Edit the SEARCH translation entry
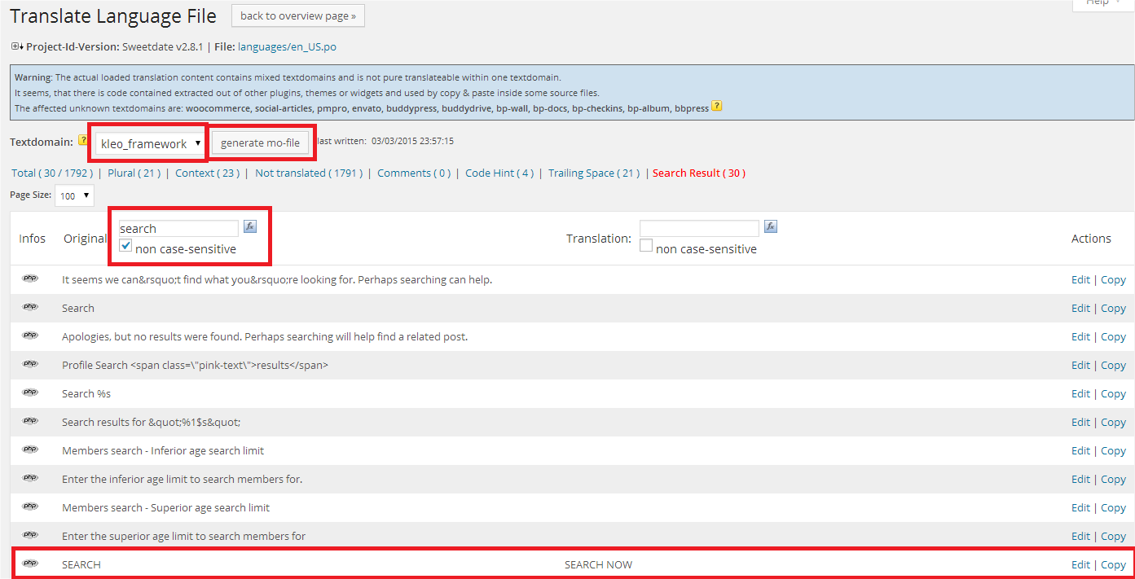This screenshot has height=579, width=1135. [1080, 564]
